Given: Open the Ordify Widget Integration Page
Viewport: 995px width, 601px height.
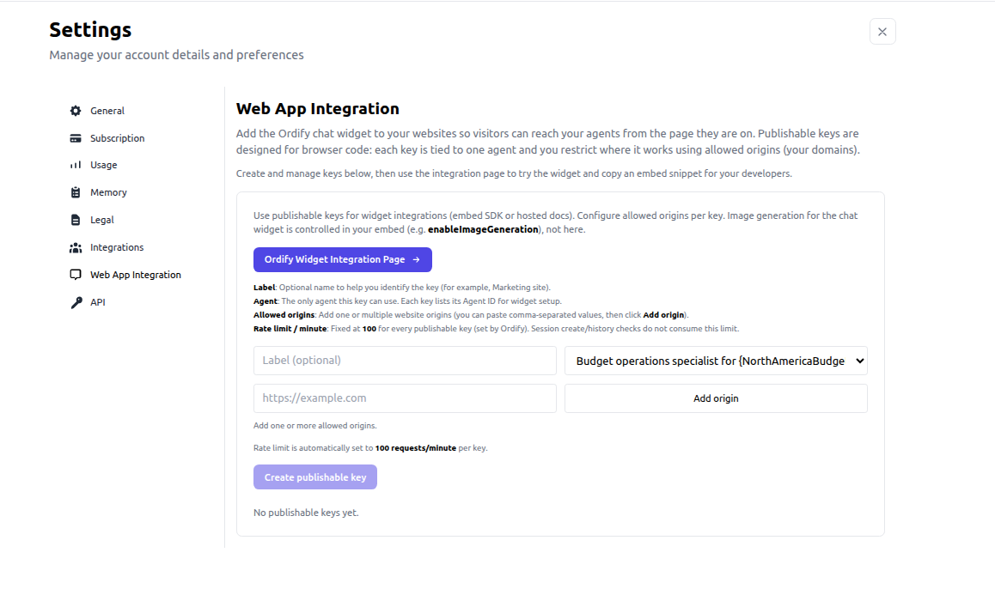Looking at the screenshot, I should [343, 259].
